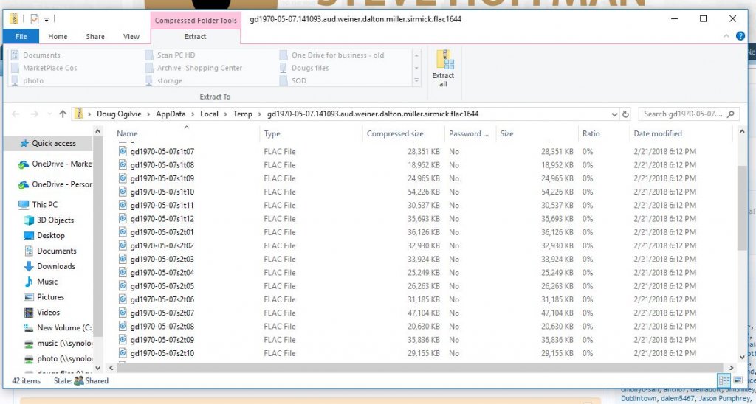
Task: Expand the address bar history dropdown
Action: (x=614, y=114)
